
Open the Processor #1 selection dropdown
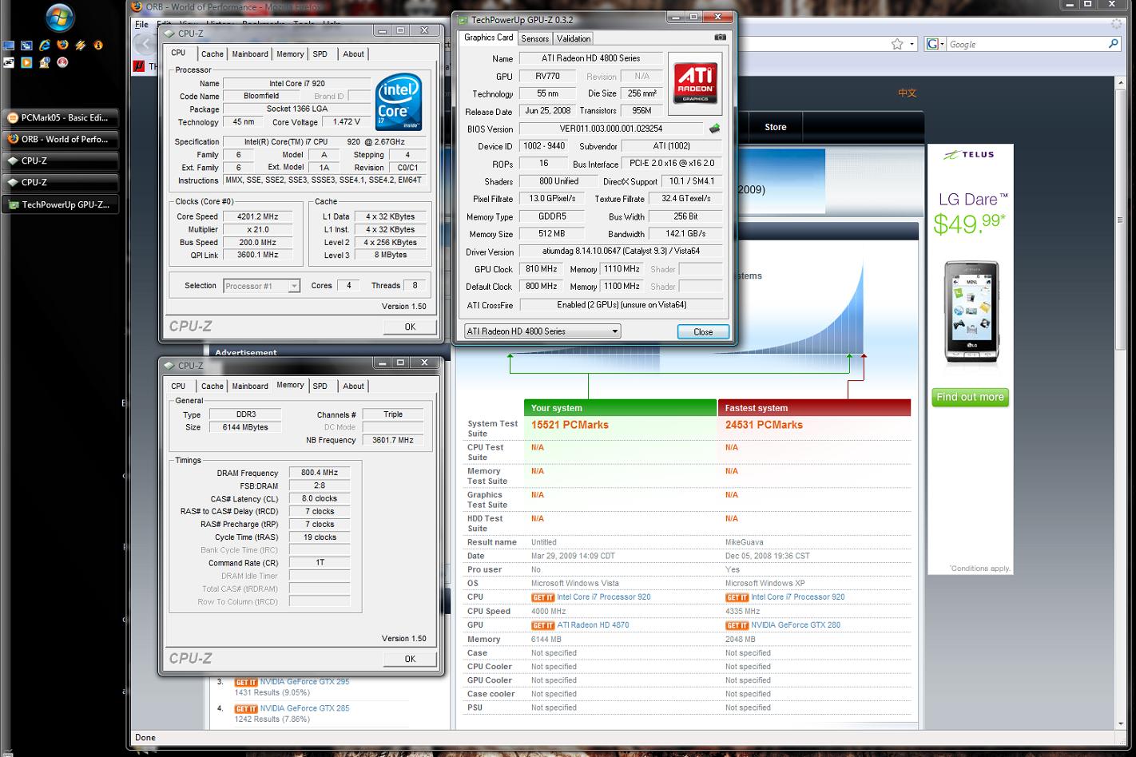point(261,286)
